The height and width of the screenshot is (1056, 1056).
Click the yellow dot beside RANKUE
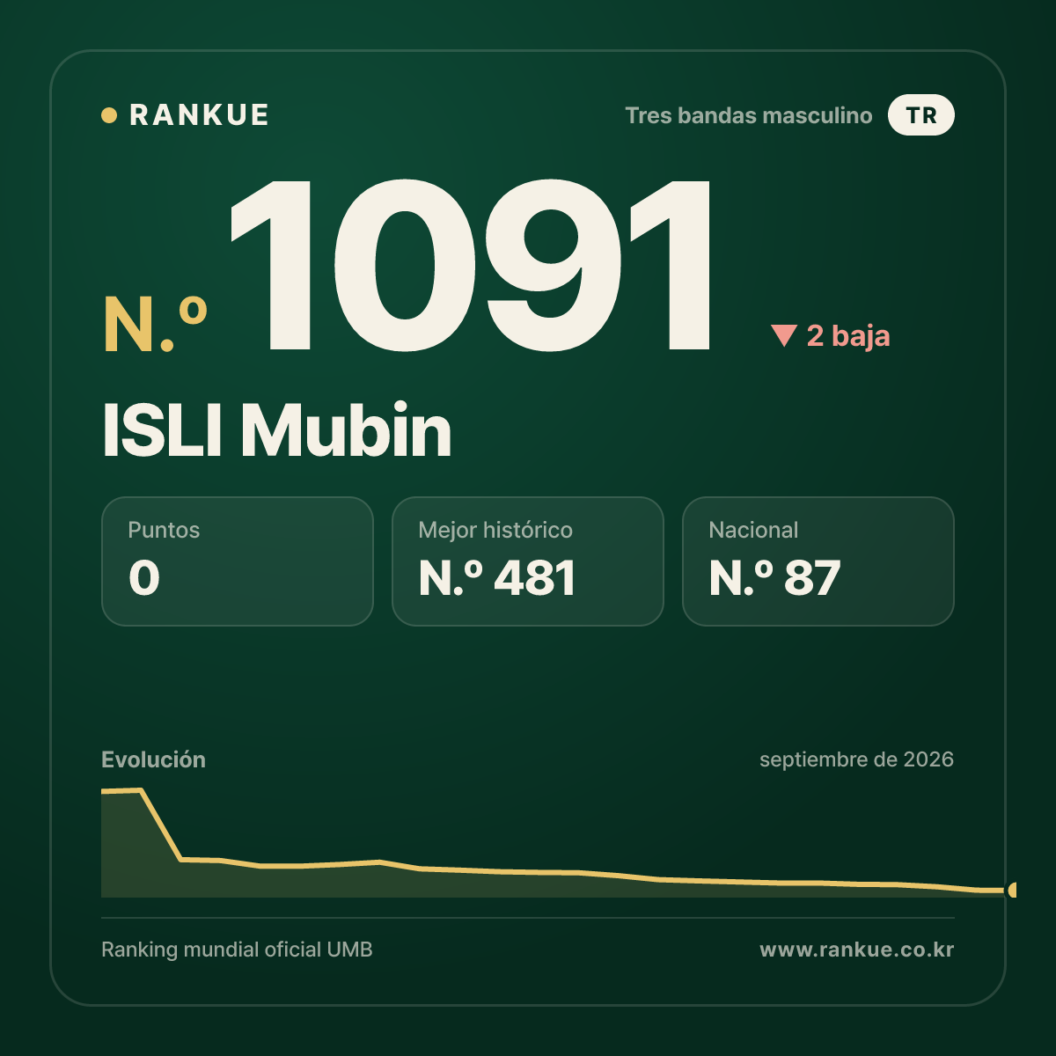[109, 115]
